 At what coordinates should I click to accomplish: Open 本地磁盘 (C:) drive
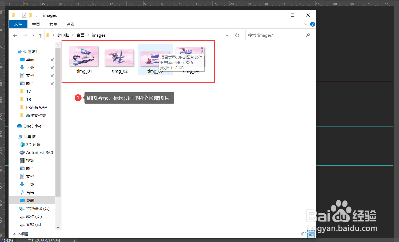(38, 209)
